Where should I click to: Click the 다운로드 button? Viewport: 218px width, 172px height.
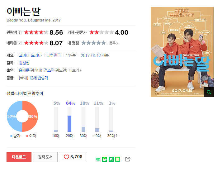[x=19, y=157]
